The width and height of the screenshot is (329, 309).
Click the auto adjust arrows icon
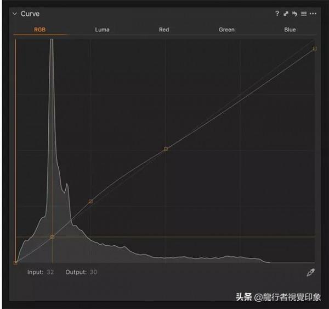286,14
